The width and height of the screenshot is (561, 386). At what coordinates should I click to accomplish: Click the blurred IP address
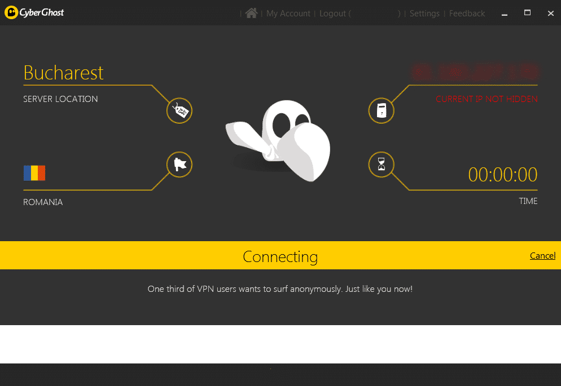point(475,72)
